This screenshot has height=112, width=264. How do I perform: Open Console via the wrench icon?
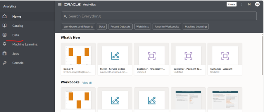click(5, 63)
